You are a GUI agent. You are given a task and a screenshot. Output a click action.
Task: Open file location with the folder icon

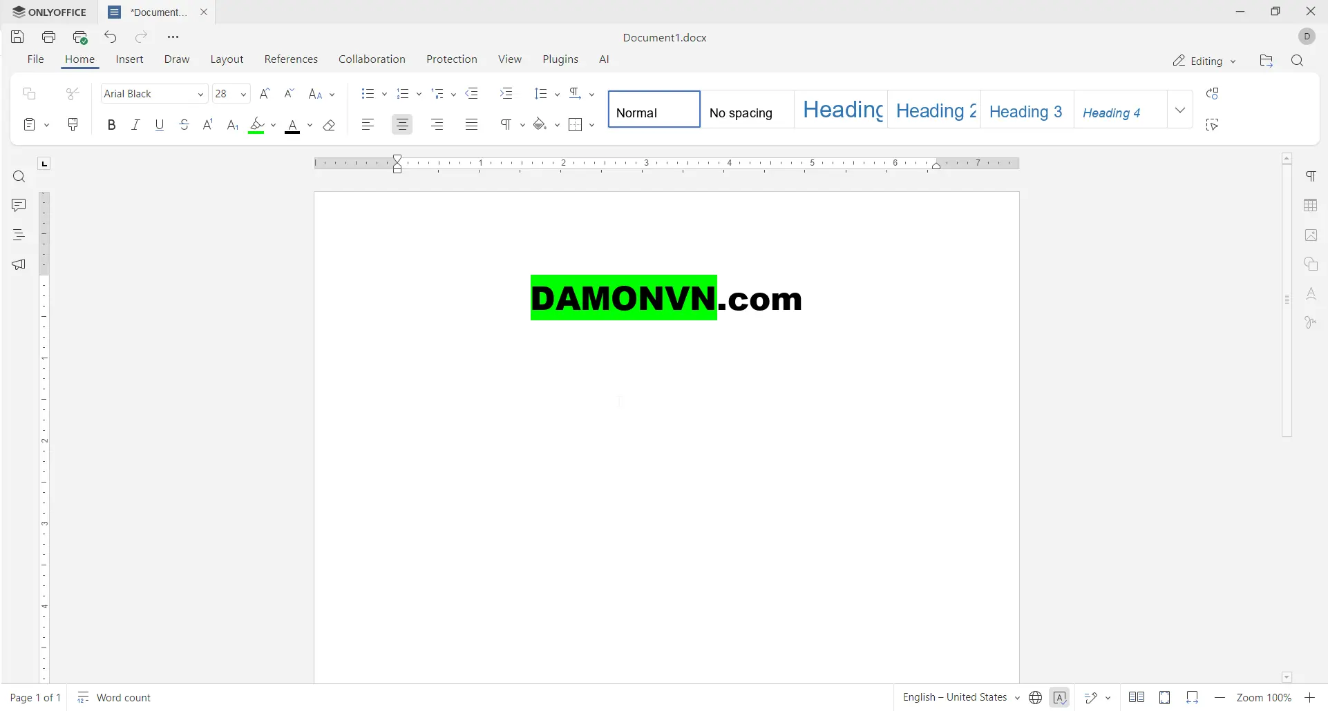(x=1267, y=61)
